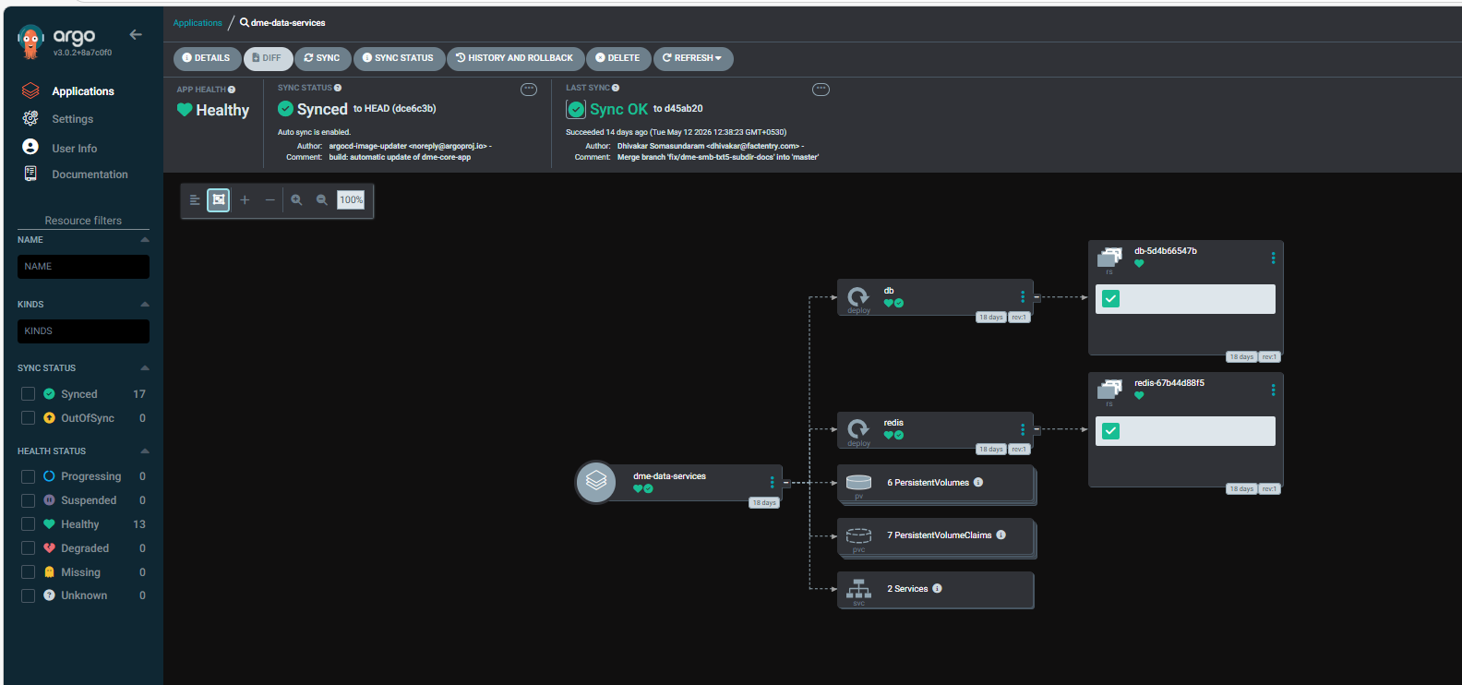Click the LAST SYNC help icon
Viewport: 1462px width, 685px height.
tap(616, 88)
